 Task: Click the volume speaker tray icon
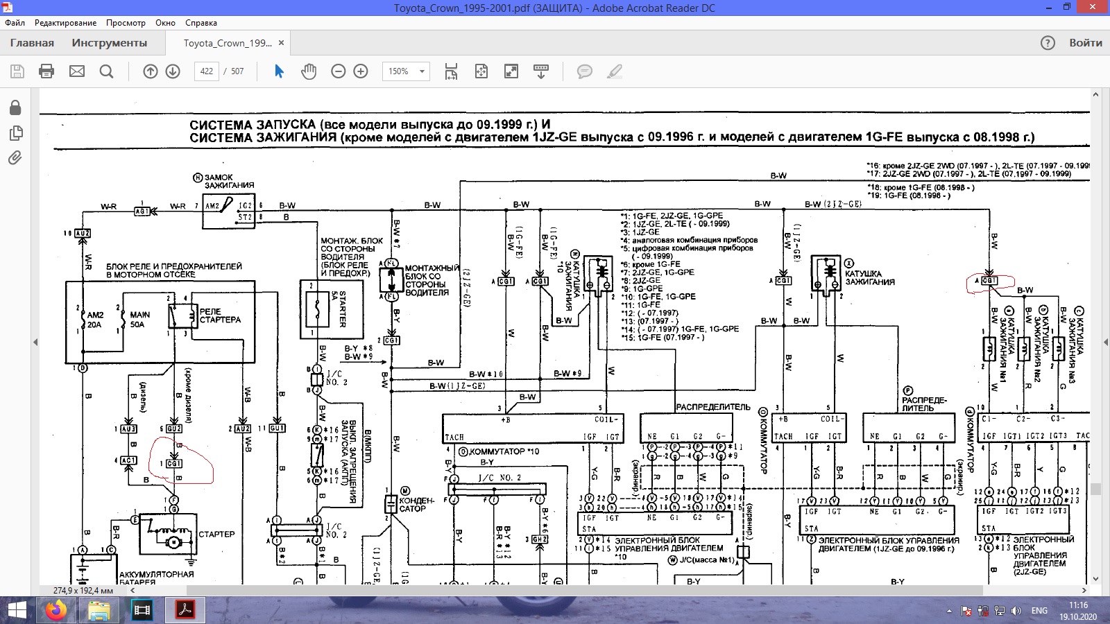click(x=1016, y=611)
